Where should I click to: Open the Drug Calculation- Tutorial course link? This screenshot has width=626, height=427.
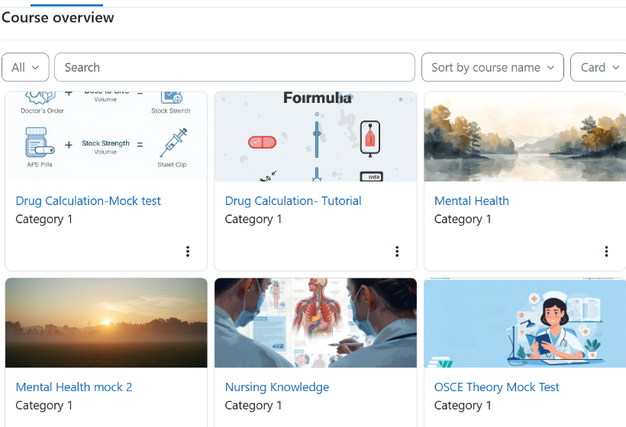(293, 201)
